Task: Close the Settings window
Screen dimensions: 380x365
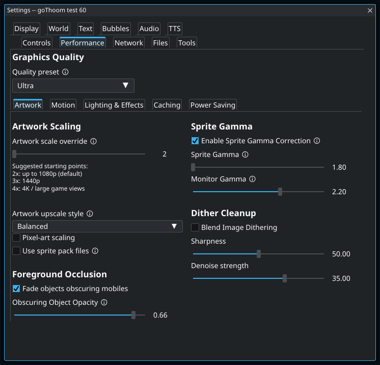Action: point(370,10)
